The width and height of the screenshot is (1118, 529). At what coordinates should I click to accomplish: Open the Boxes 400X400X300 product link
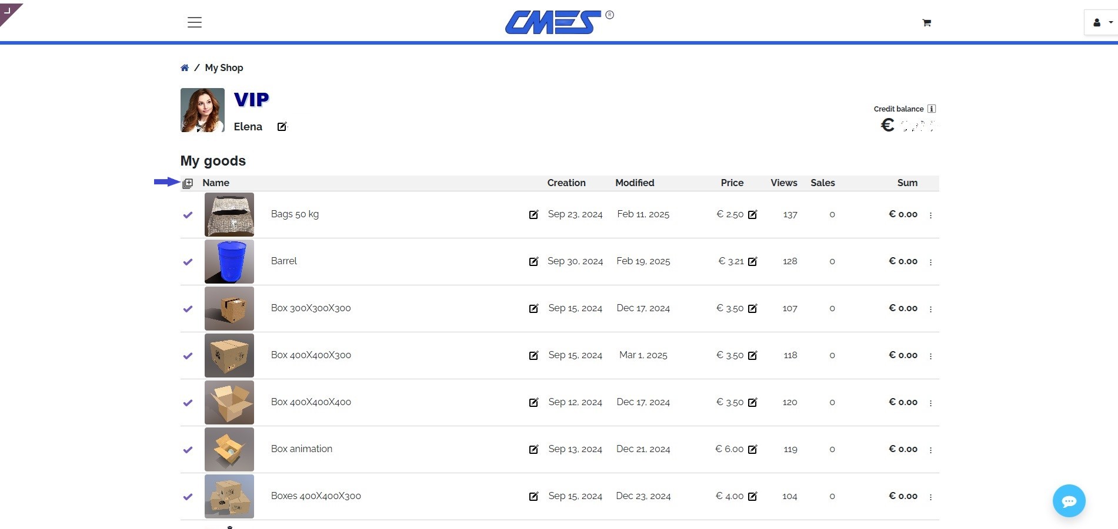click(x=316, y=496)
